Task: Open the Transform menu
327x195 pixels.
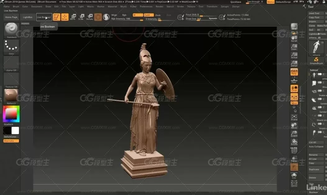Action: (212, 7)
